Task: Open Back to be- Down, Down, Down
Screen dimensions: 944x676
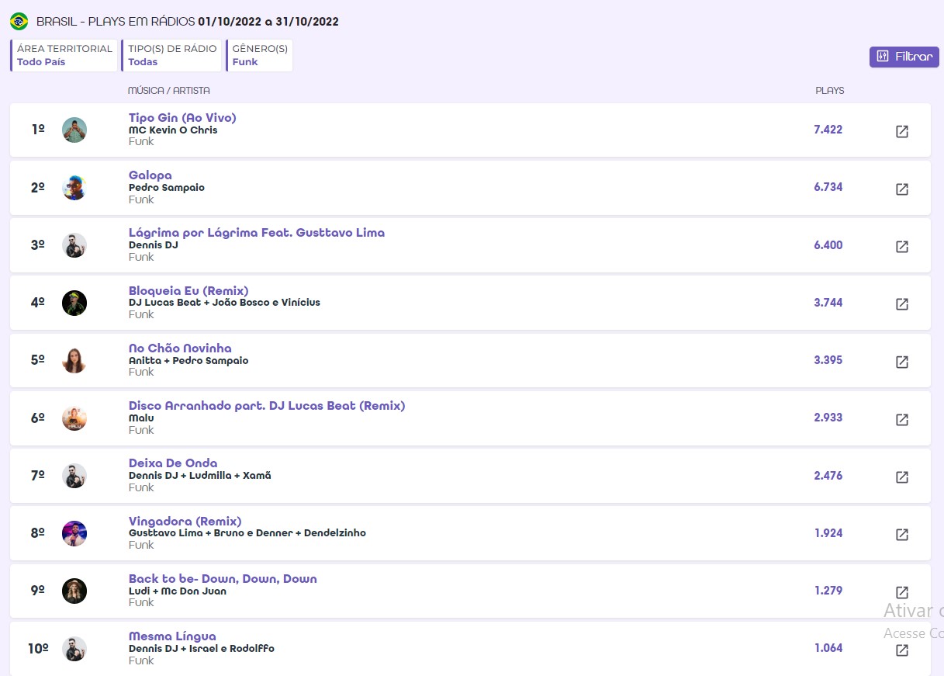Action: (223, 579)
